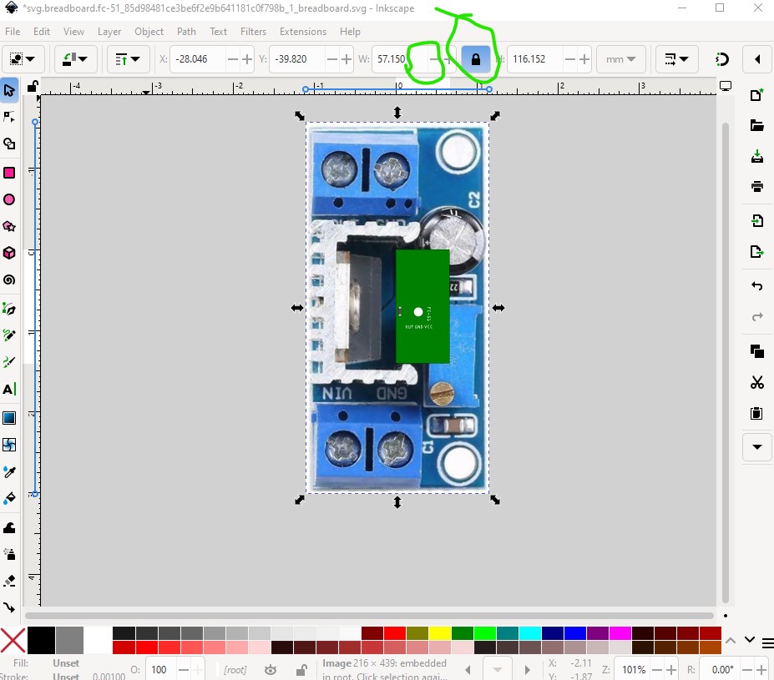Open the Extensions menu
This screenshot has height=680, width=774.
[x=303, y=32]
